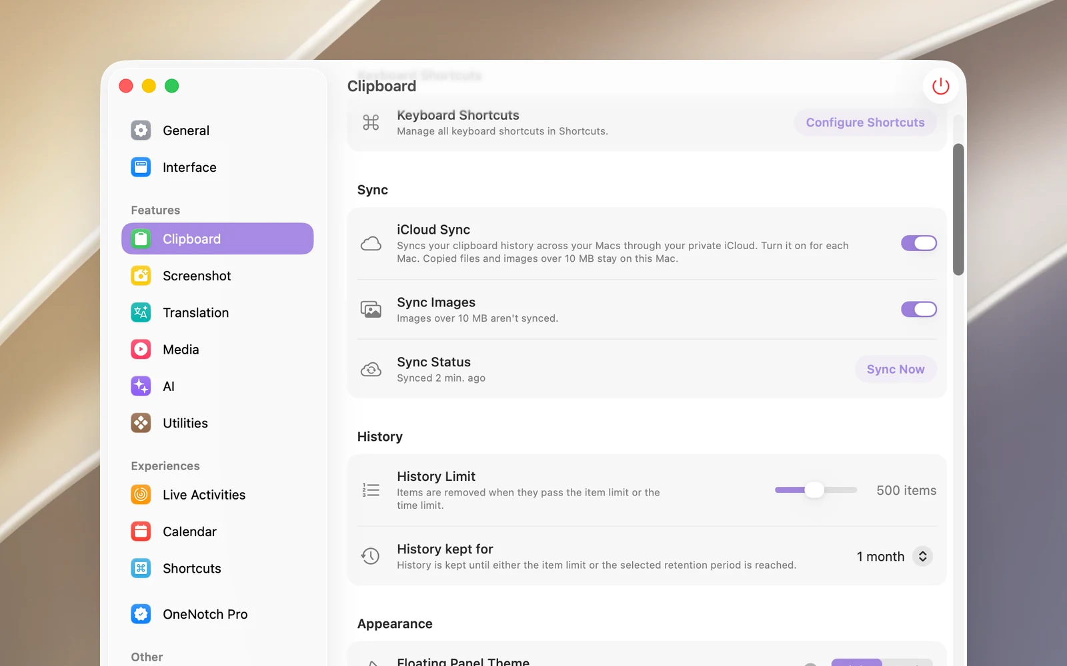Viewport: 1067px width, 666px height.
Task: Click the History Limit numbered list icon
Action: coord(371,490)
